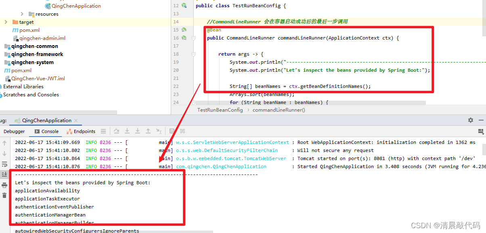The image size is (486, 233).
Task: Toggle Soft-Wrap in the console sidebar
Action: click(x=4, y=164)
